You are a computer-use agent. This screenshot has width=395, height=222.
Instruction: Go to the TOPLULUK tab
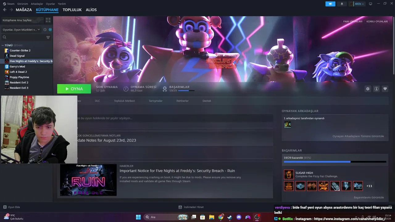(72, 10)
